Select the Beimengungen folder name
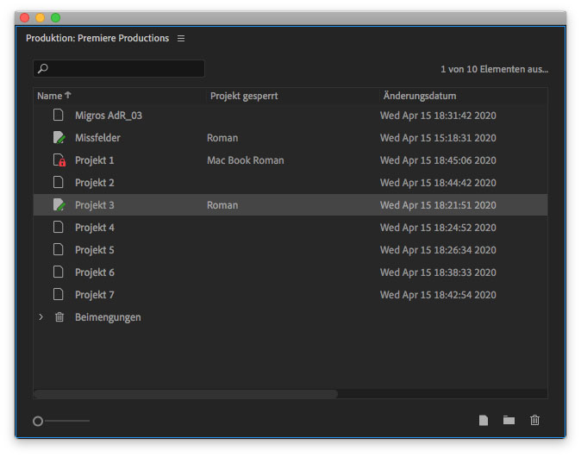 pyautogui.click(x=108, y=317)
